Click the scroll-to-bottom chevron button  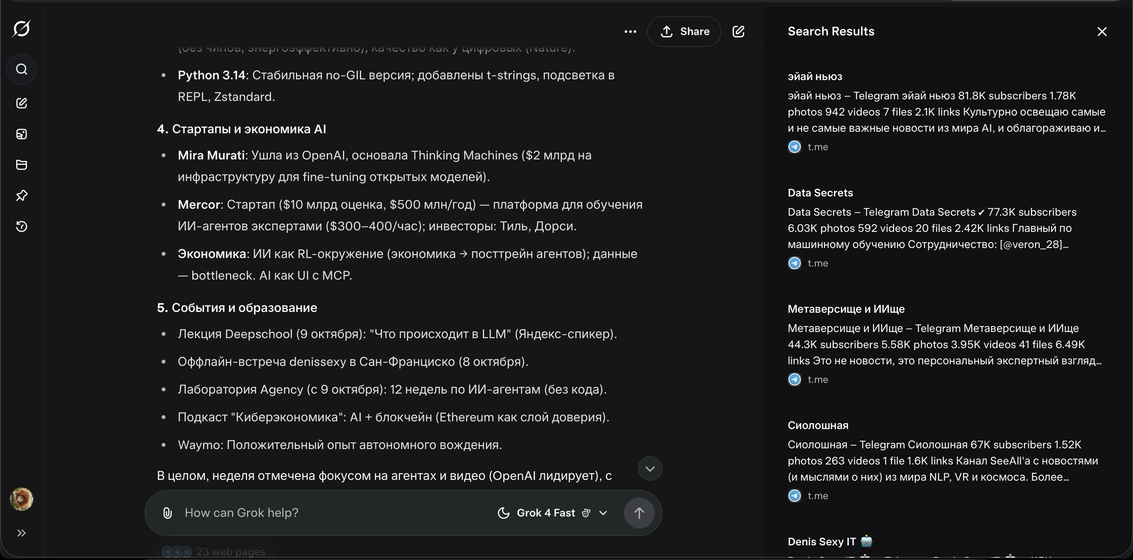click(650, 469)
